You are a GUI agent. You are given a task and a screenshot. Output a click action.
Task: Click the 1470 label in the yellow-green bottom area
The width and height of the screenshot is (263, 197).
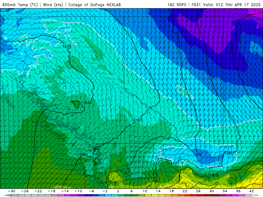click(x=128, y=173)
